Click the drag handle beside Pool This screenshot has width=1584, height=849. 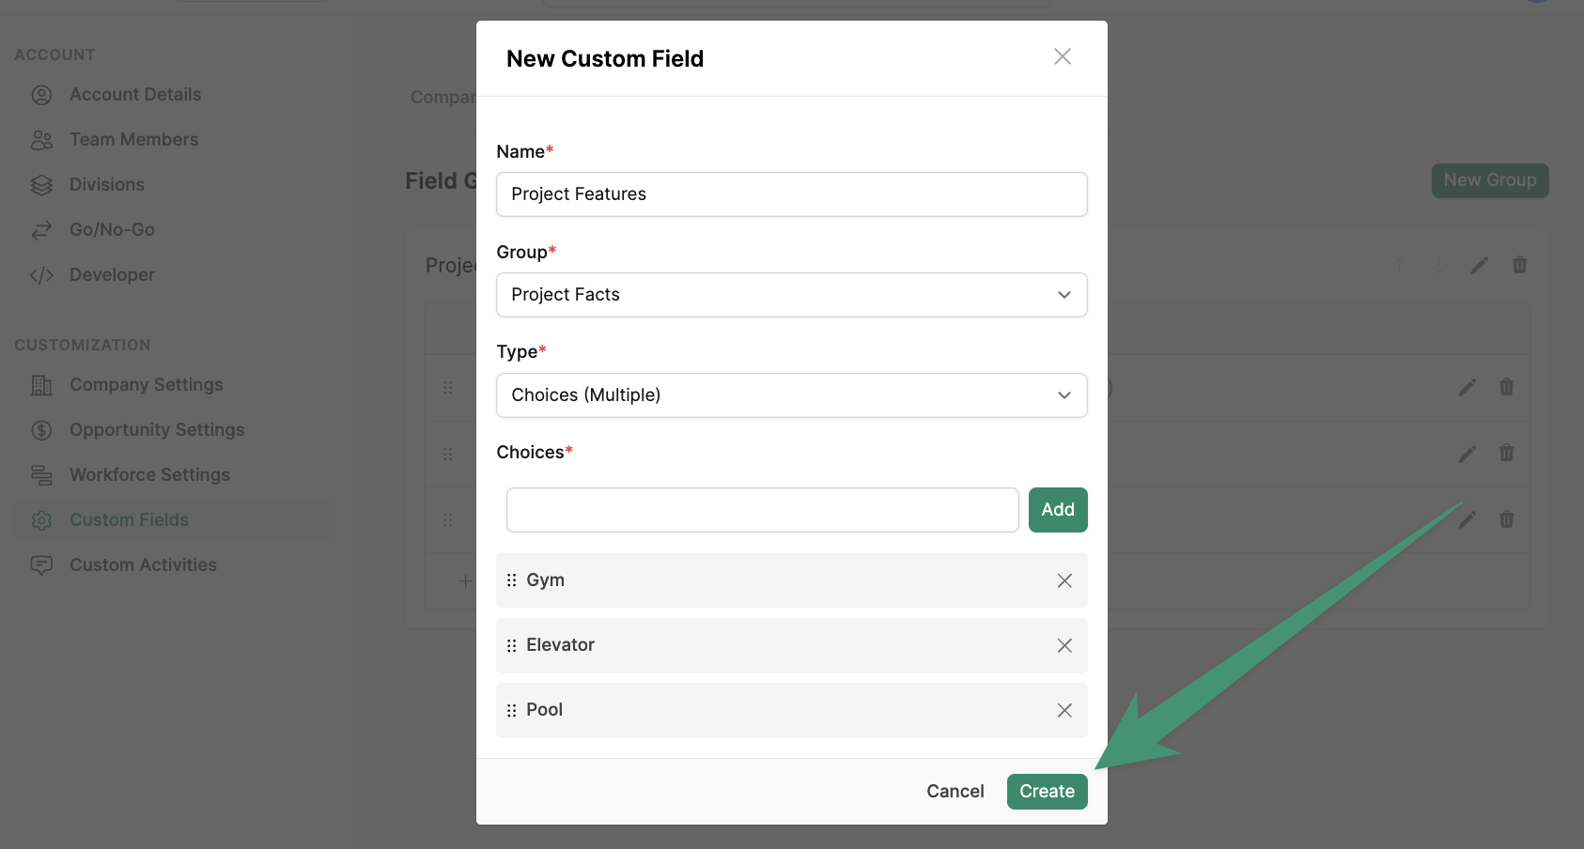pyautogui.click(x=512, y=710)
